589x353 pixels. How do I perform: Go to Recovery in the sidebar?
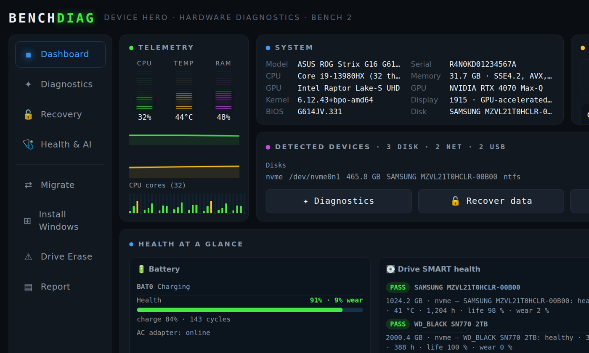pyautogui.click(x=61, y=114)
